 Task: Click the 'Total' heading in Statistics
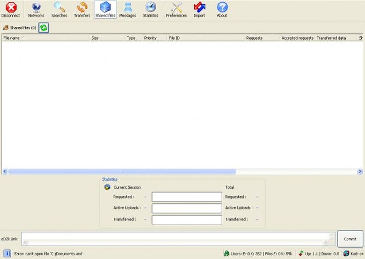pos(230,187)
